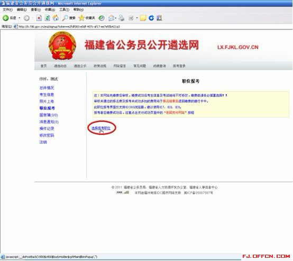Open the Search magnifier tool
This screenshot has height=261, width=293.
[x=65, y=18]
